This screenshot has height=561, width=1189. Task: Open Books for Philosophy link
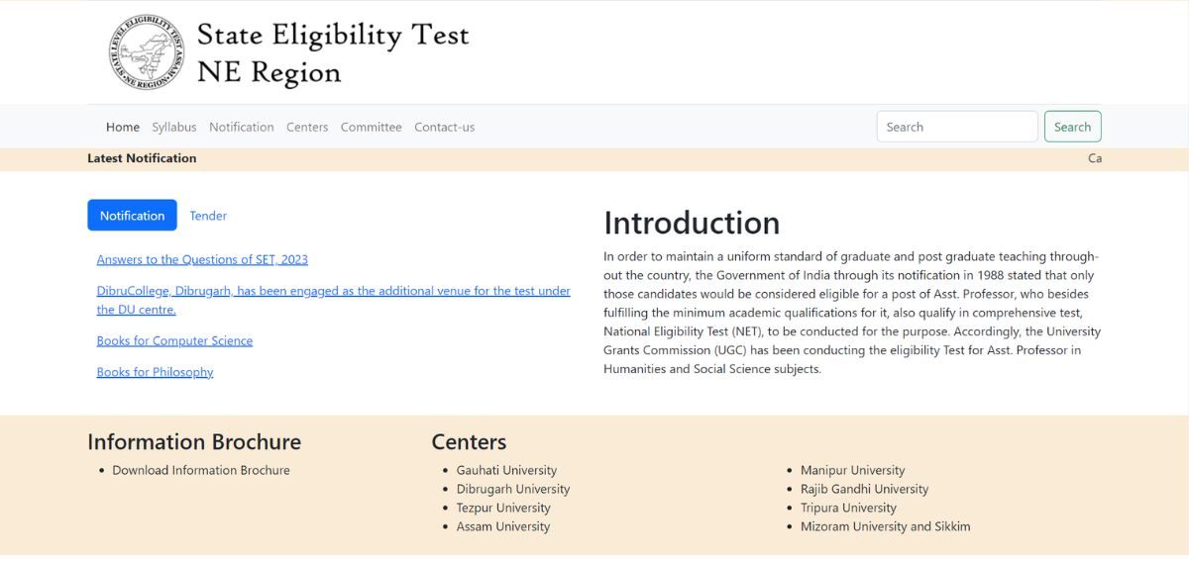tap(155, 372)
